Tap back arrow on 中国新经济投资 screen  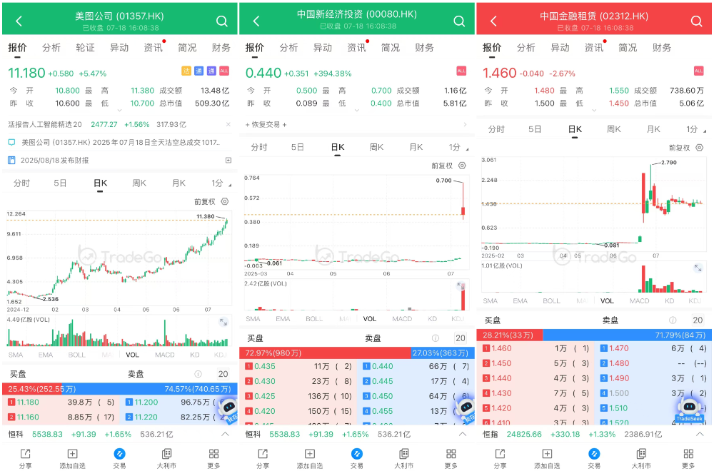coord(256,21)
